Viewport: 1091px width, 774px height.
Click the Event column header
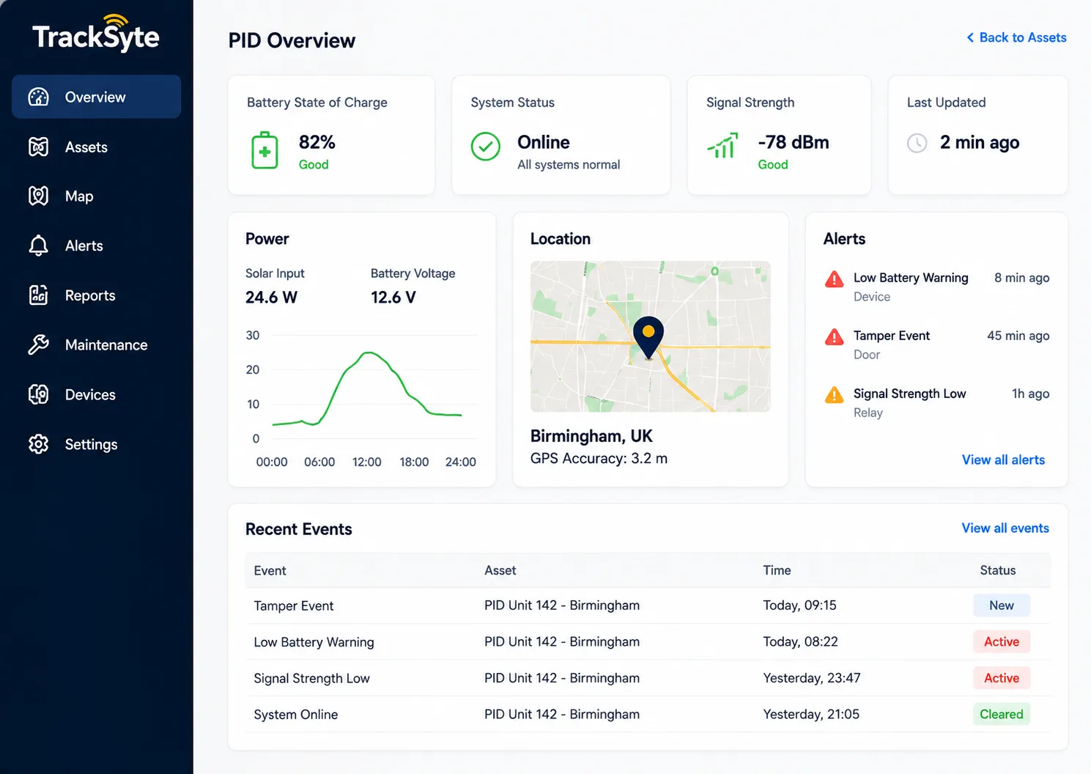(270, 570)
